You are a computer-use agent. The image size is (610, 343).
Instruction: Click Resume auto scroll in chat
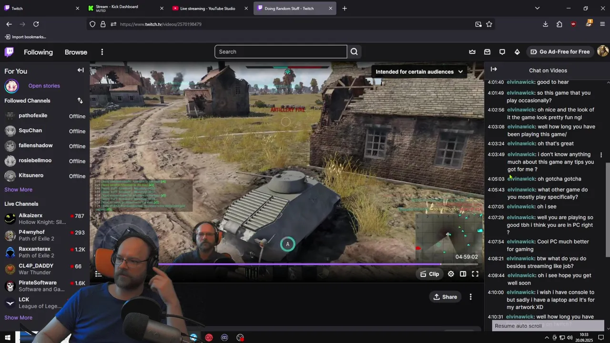[548, 326]
